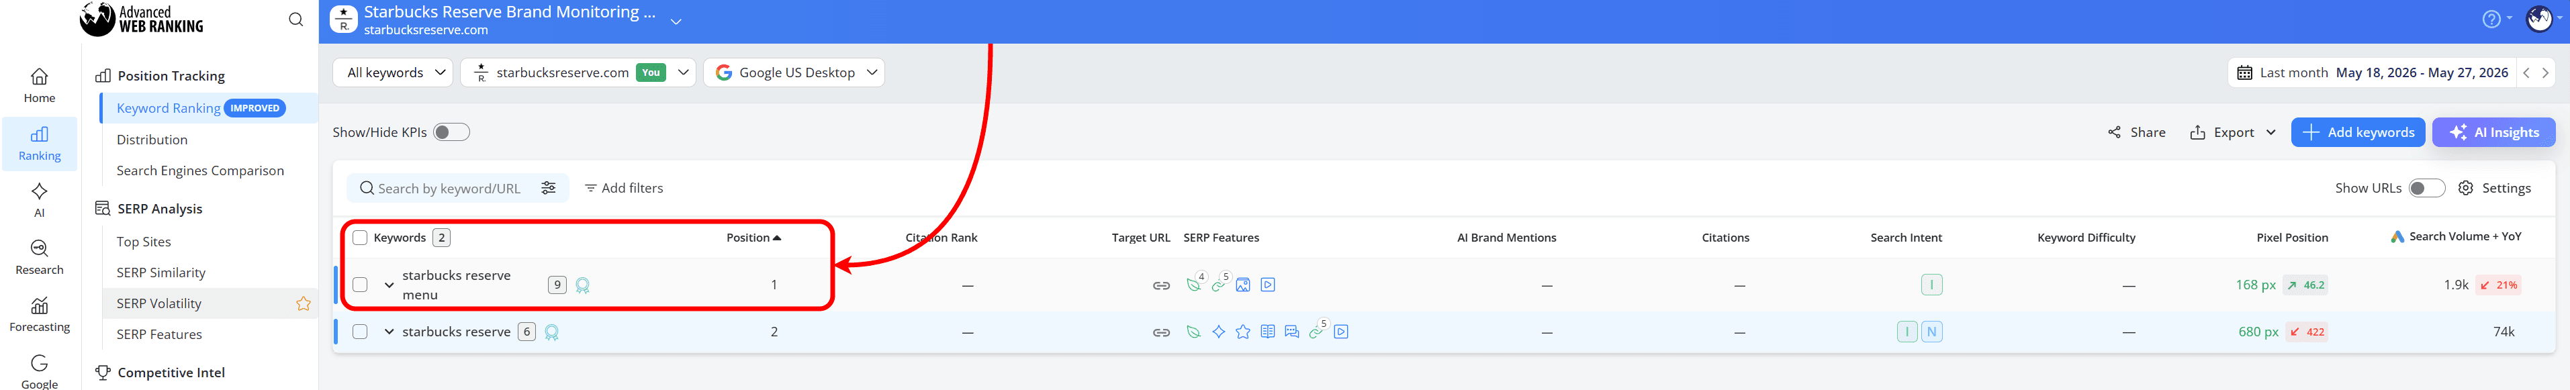Click the AI overview sparkle icon in starbucks reserve row

click(1218, 332)
